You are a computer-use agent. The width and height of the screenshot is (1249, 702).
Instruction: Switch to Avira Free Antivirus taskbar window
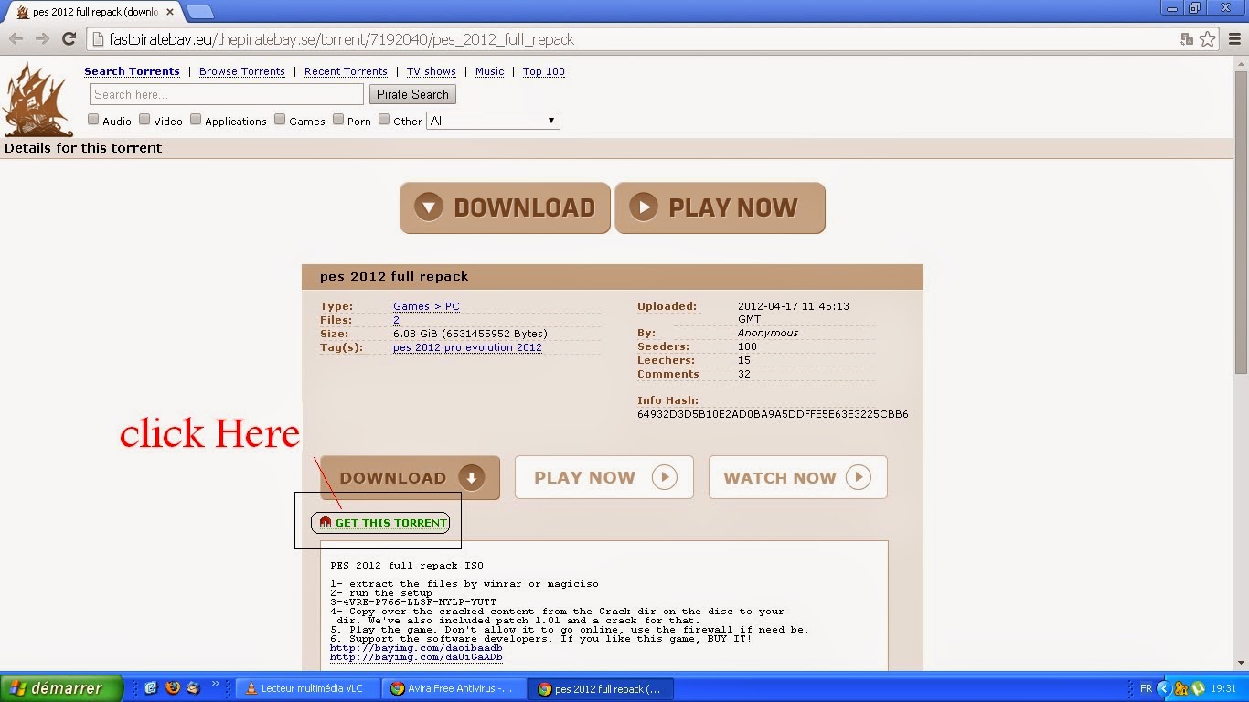tap(453, 688)
